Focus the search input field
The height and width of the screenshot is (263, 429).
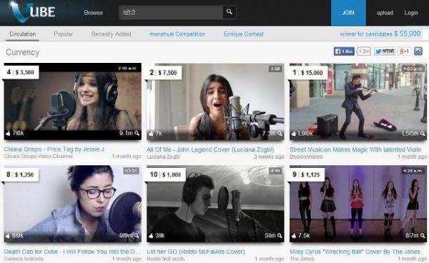pyautogui.click(x=171, y=12)
